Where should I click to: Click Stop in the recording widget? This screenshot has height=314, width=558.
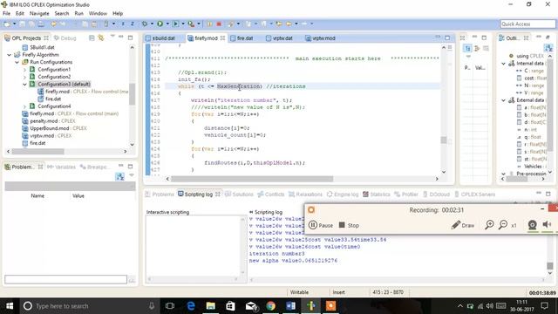click(x=349, y=225)
